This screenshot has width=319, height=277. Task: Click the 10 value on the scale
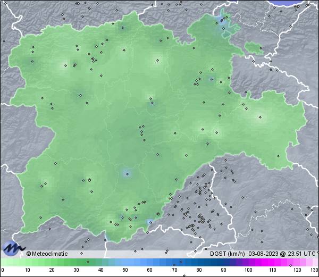28,270
